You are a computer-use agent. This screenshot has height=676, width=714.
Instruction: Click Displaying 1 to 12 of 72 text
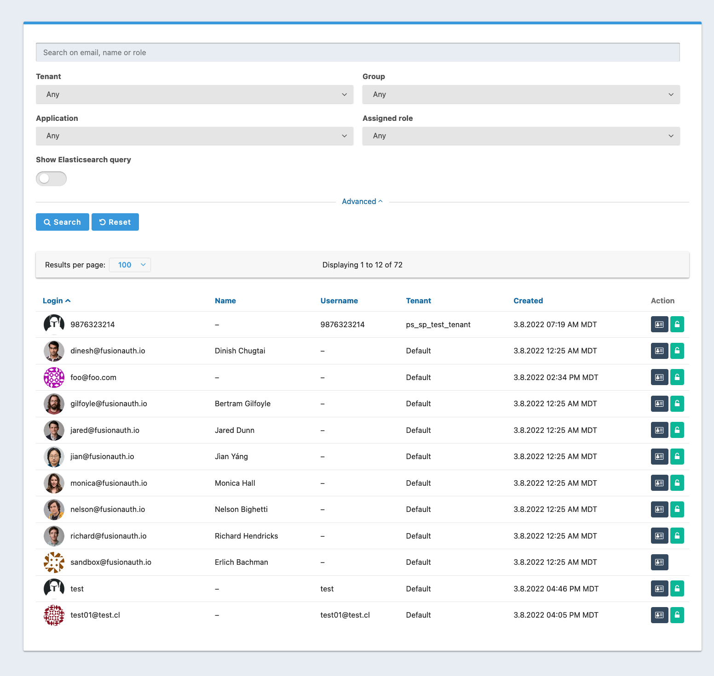tap(363, 265)
